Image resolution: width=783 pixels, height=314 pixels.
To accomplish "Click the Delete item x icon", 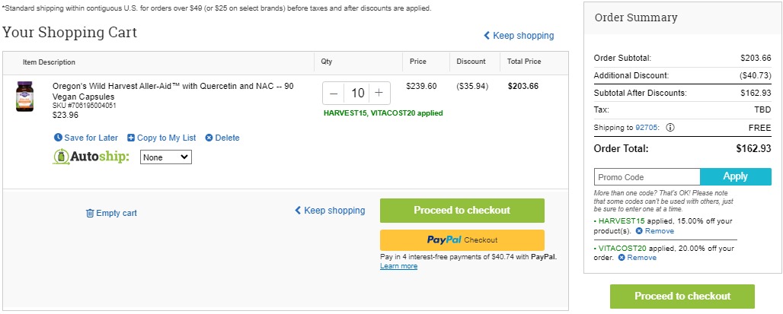I will click(209, 138).
